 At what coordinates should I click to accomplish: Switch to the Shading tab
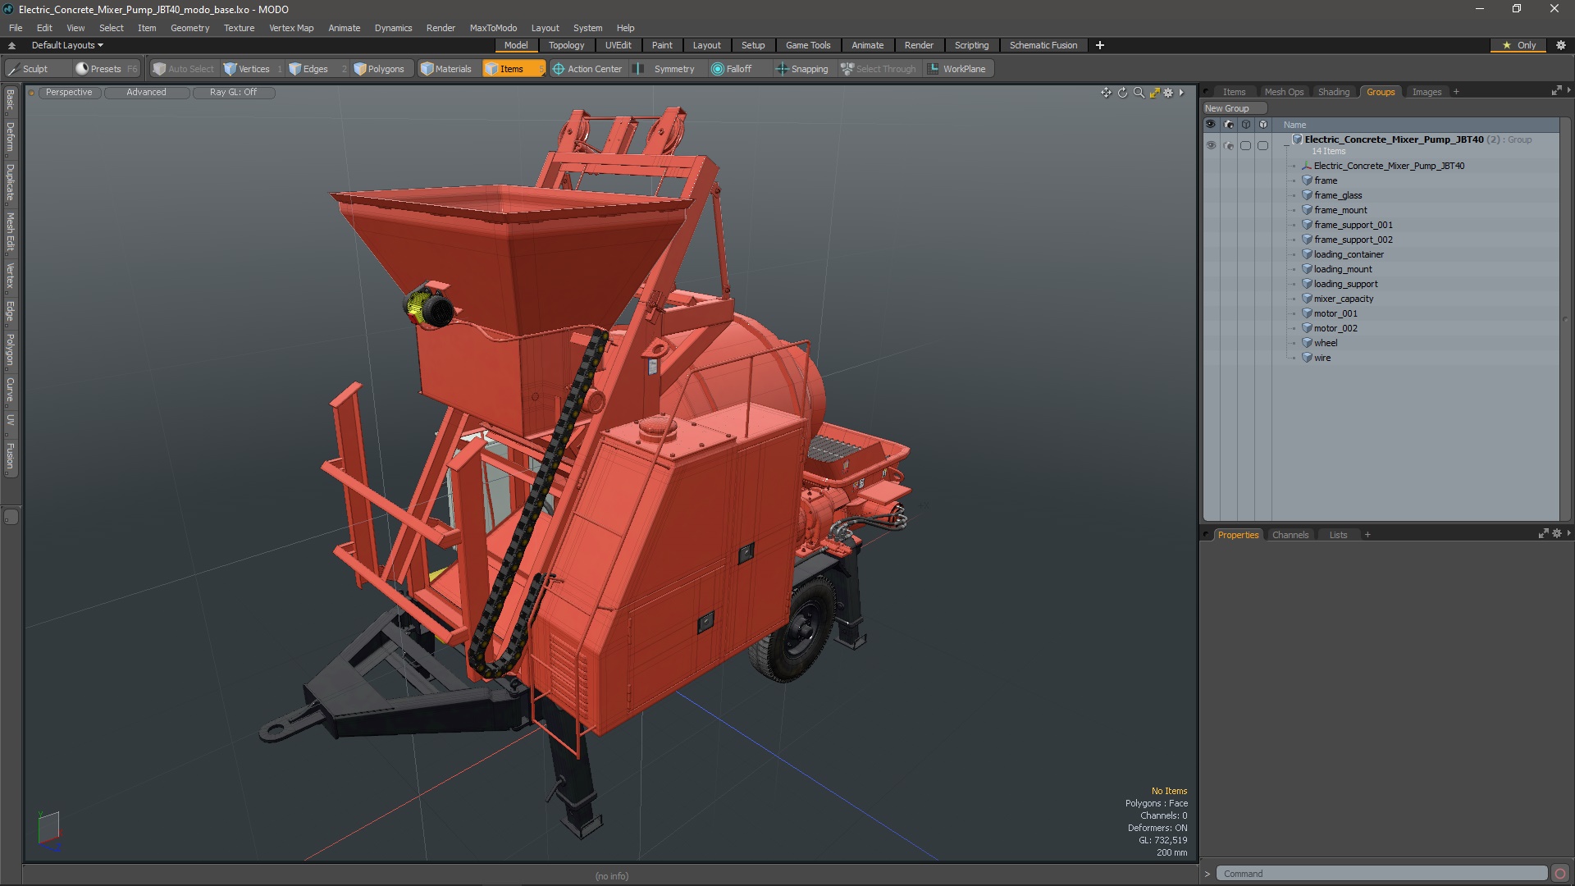[1333, 92]
